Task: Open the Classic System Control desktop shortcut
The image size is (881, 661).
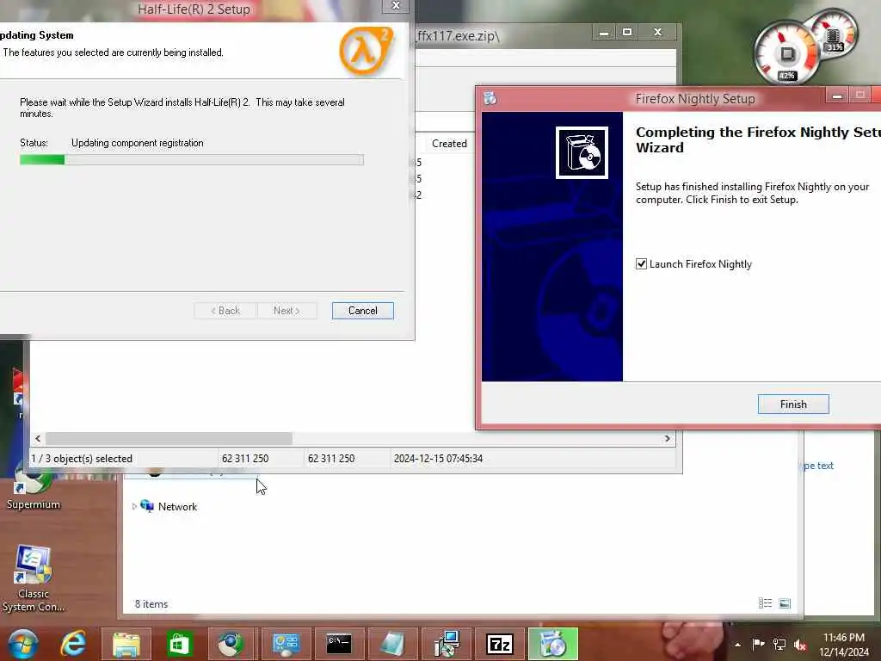Action: coord(34,579)
